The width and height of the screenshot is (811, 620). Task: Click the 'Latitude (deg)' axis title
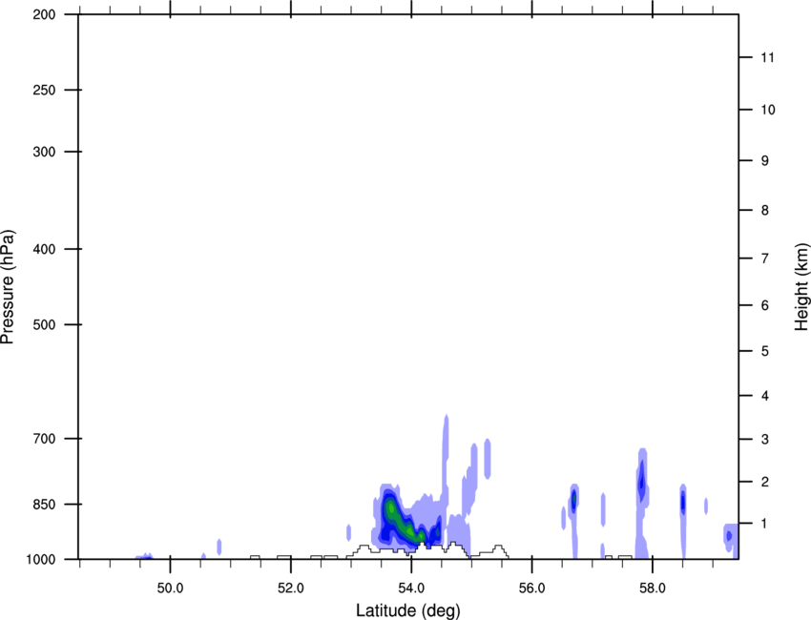[x=408, y=610]
